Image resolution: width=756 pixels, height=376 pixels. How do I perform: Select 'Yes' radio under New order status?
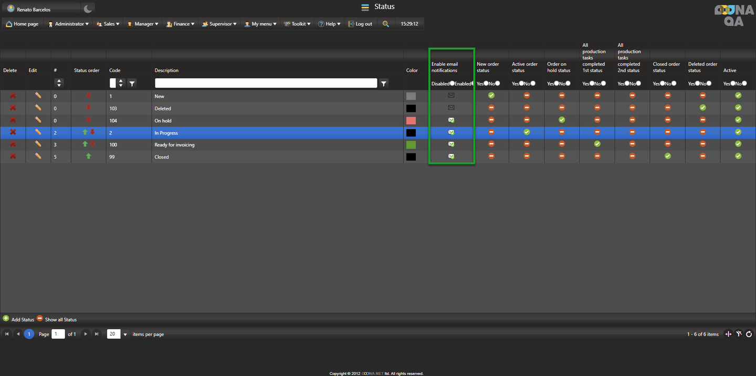[x=486, y=83]
